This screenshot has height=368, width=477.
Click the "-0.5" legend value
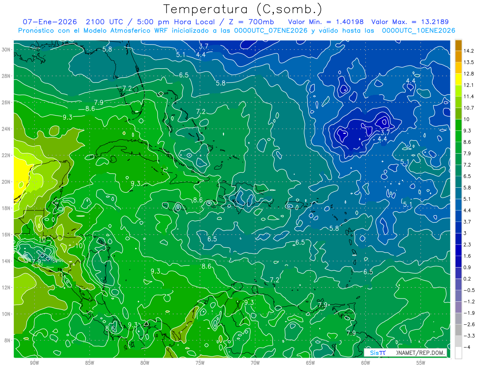[469, 290]
